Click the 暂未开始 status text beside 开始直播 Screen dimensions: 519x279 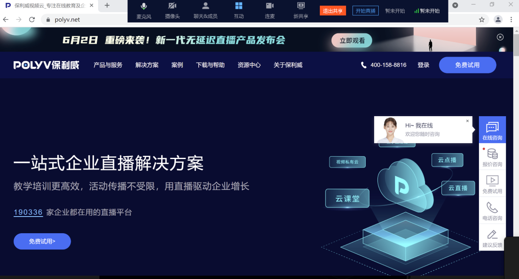click(395, 11)
